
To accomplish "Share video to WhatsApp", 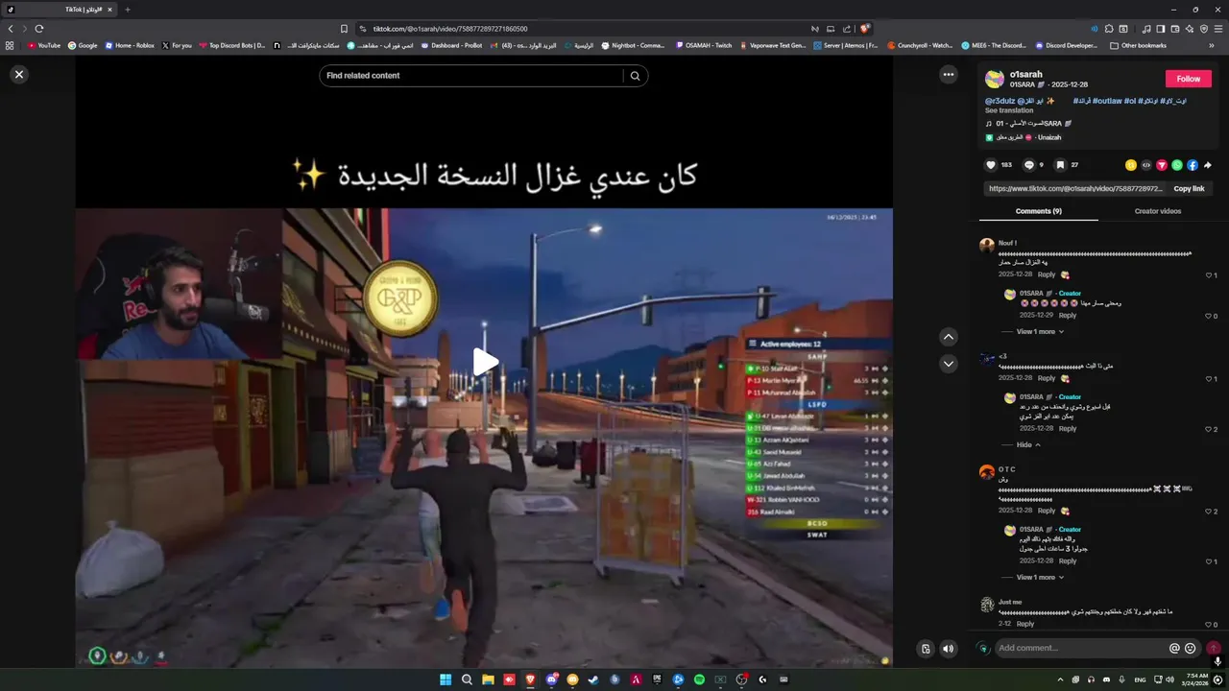I will point(1177,165).
